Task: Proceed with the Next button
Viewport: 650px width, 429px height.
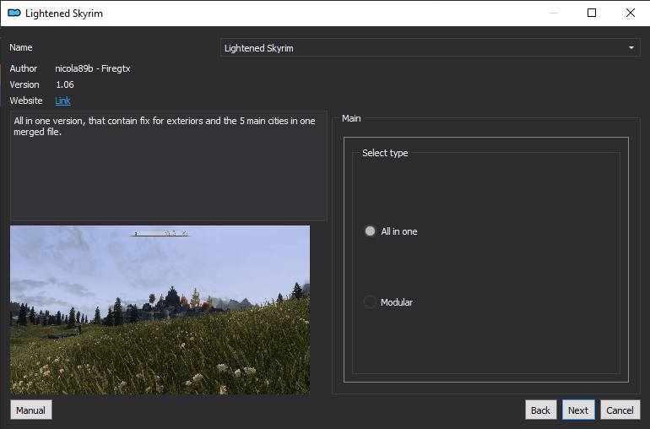Action: pyautogui.click(x=578, y=410)
